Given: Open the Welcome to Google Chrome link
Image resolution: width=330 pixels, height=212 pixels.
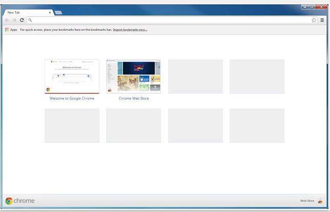Looking at the screenshot, I should (x=72, y=98).
